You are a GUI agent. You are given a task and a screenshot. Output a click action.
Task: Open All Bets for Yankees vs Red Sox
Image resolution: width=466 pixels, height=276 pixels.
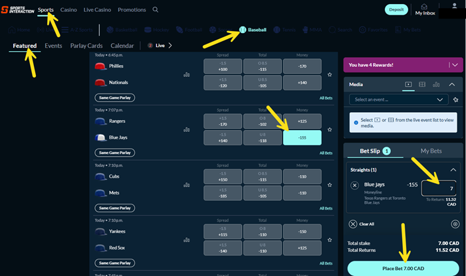[x=326, y=263]
